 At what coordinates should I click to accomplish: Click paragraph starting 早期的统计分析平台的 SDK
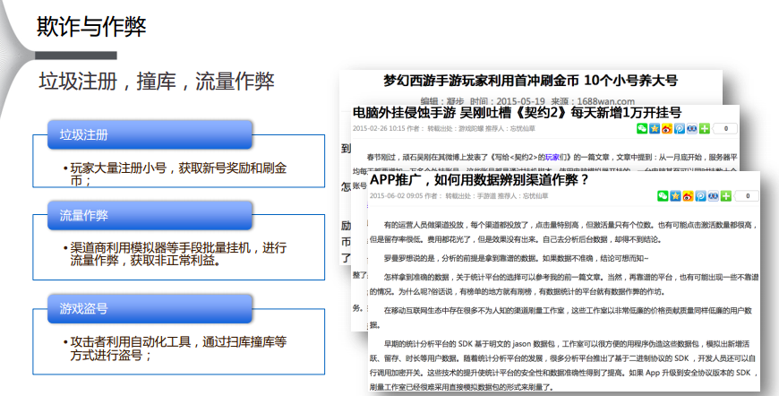(564, 366)
